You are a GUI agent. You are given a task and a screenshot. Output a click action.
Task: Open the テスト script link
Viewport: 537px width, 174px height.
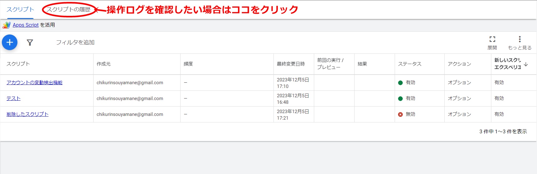(14, 98)
